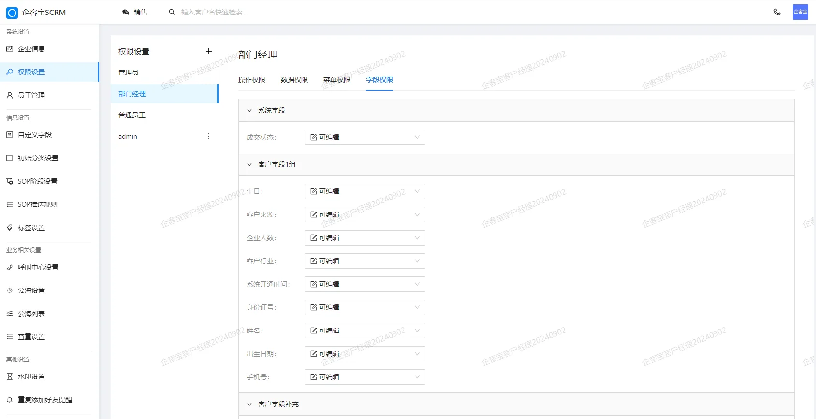Screen dimensions: 816x419
Task: Open 客户来源 permission dropdown
Action: pyautogui.click(x=365, y=215)
